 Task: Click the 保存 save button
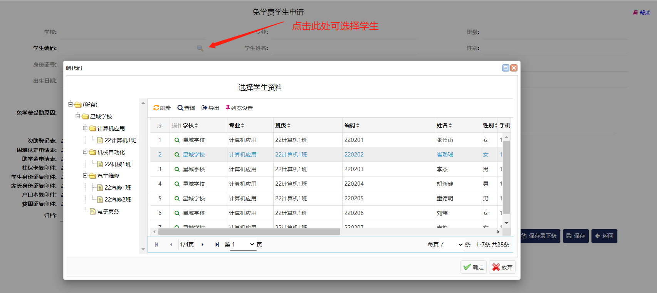576,236
